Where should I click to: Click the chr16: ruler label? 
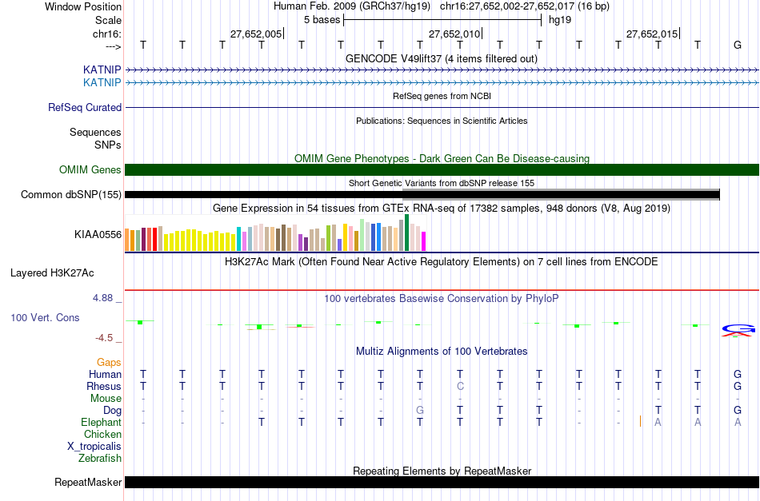tap(107, 34)
